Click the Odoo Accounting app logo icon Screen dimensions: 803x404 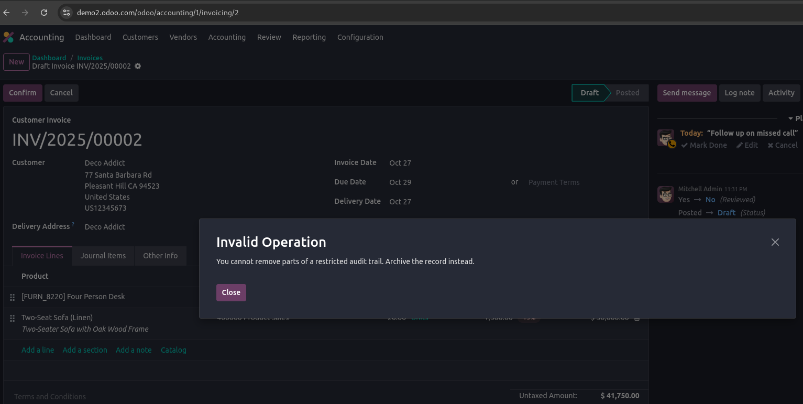pyautogui.click(x=8, y=37)
